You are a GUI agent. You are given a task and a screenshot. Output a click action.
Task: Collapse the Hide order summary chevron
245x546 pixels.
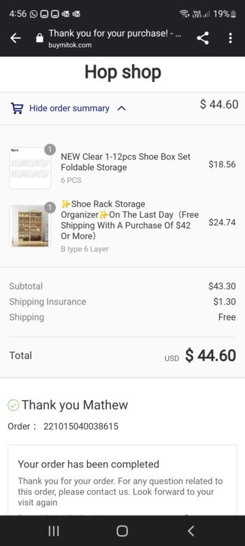tap(121, 109)
